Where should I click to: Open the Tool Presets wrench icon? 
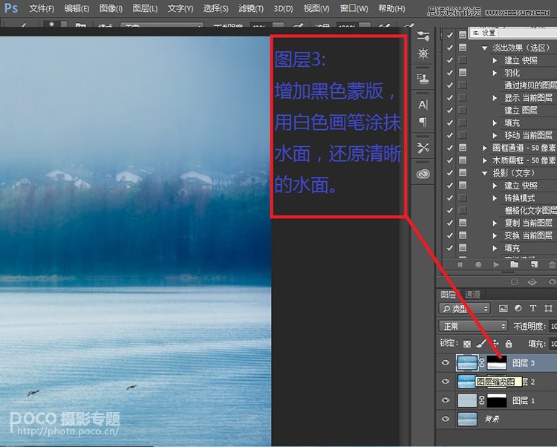pyautogui.click(x=423, y=148)
